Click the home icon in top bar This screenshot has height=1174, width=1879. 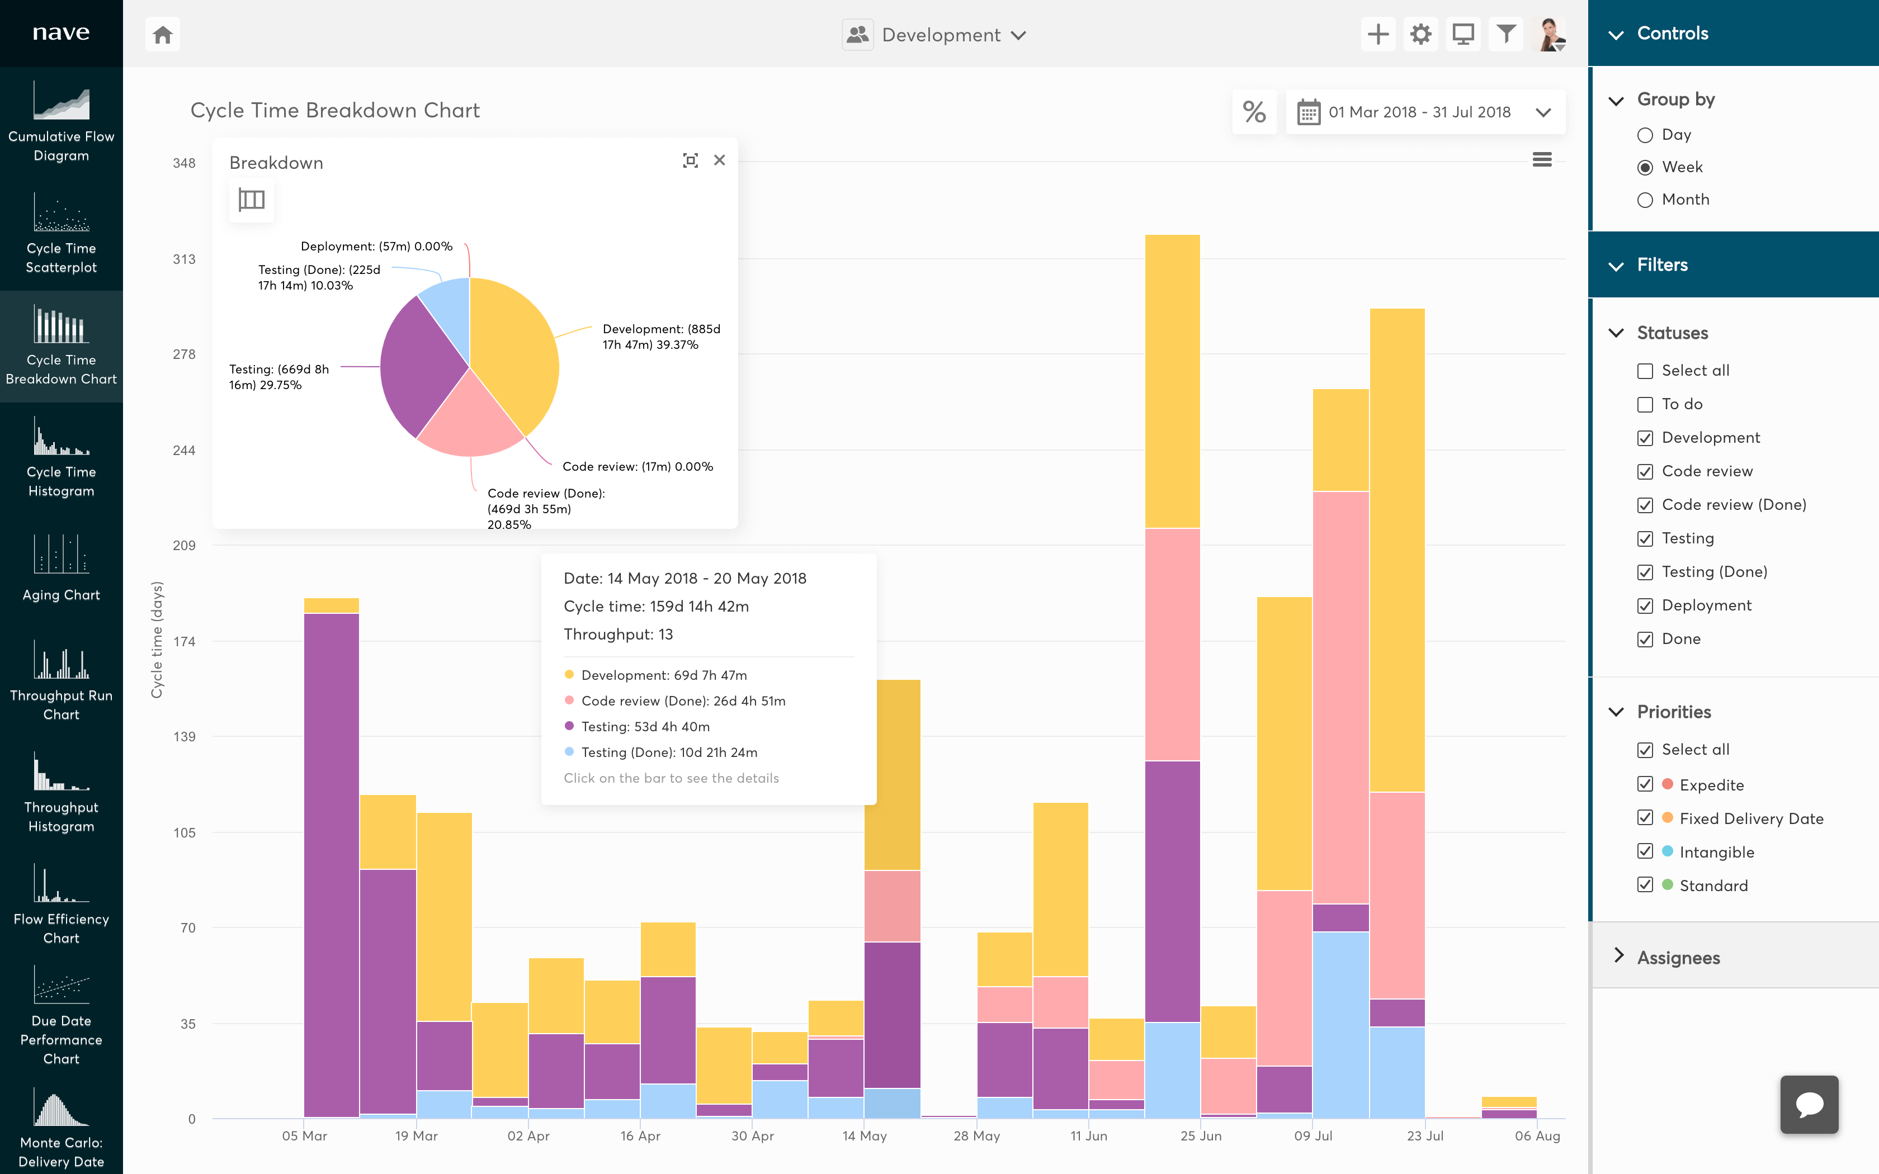[x=162, y=35]
